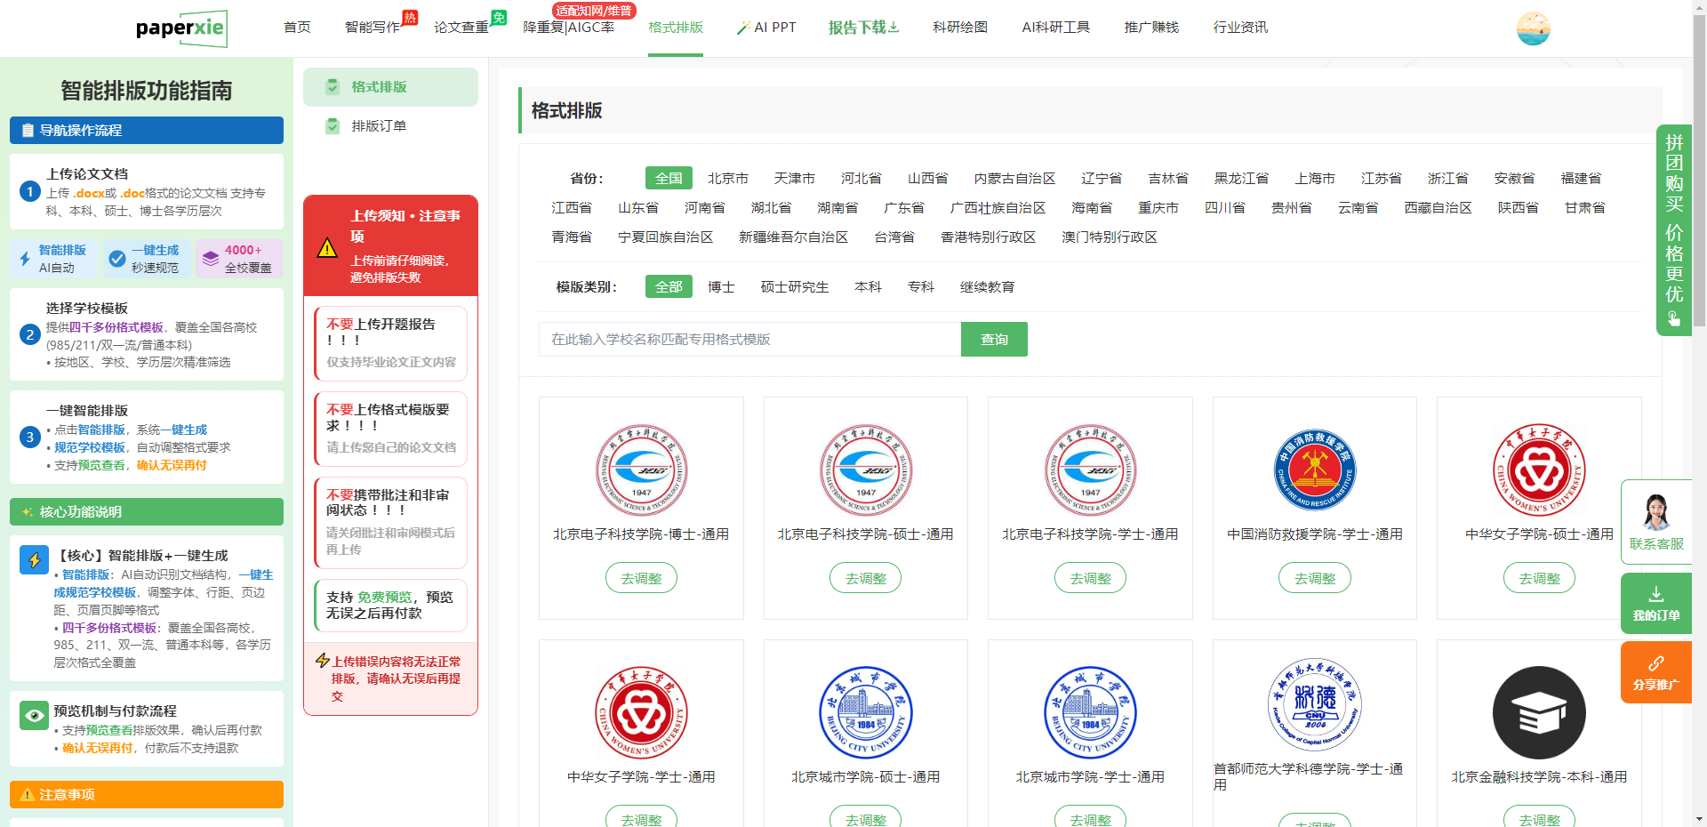Filter templates by 继续教育
Screen dimensions: 1707x827
[987, 287]
